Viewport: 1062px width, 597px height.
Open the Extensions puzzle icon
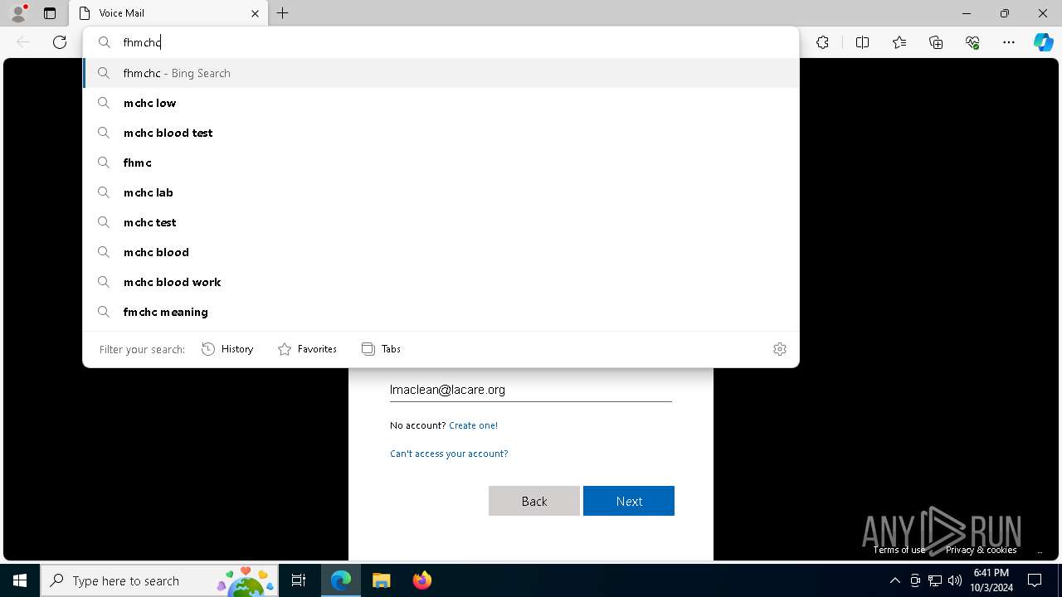tap(822, 42)
